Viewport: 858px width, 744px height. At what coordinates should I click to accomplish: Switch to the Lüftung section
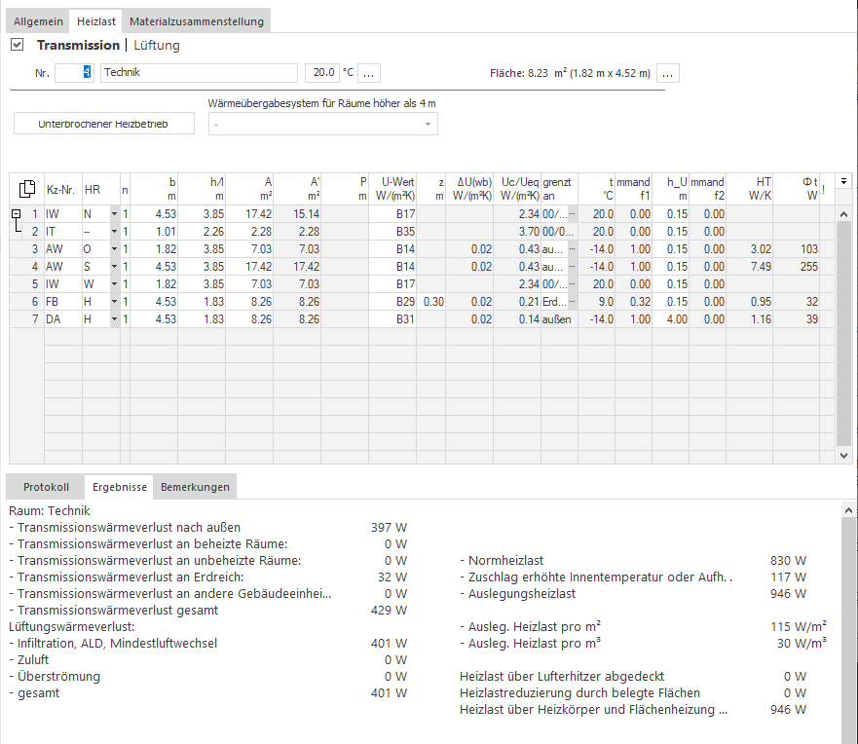tap(157, 45)
